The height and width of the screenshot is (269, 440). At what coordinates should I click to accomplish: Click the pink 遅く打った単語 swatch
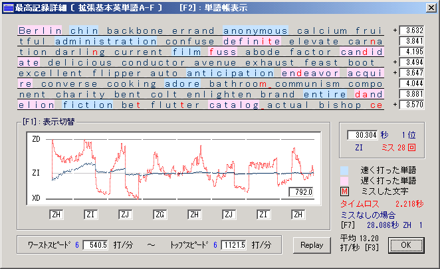[x=344, y=181]
